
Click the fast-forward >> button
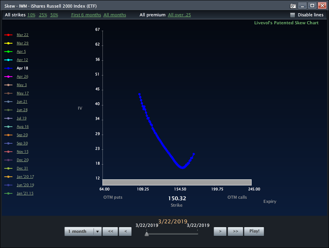point(235,231)
